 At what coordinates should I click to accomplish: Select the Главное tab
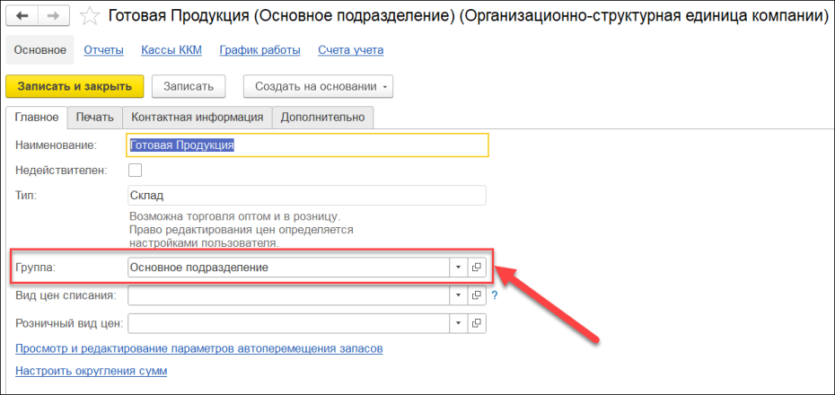37,118
